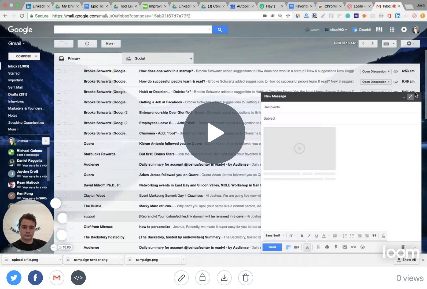Viewport: 427px width, 289px height.
Task: Select checkbox for Clayton Wood email
Action: 58,196
